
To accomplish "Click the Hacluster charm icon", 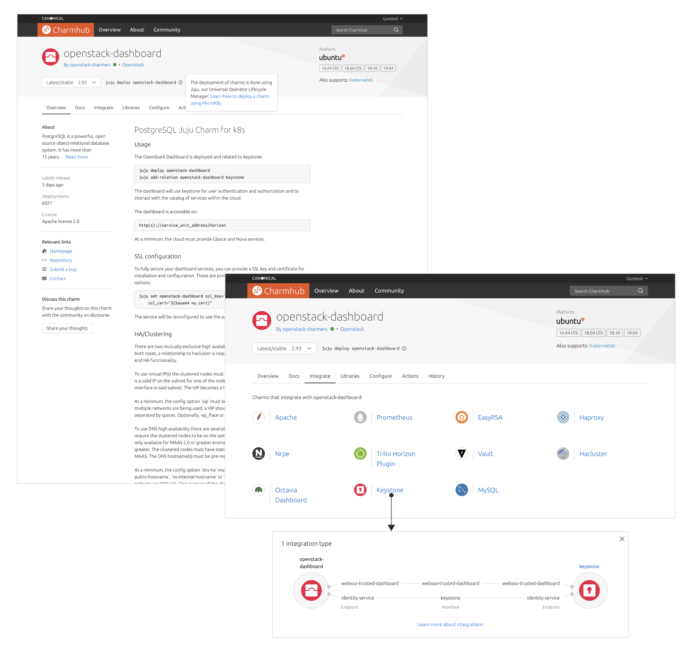I will tap(563, 454).
